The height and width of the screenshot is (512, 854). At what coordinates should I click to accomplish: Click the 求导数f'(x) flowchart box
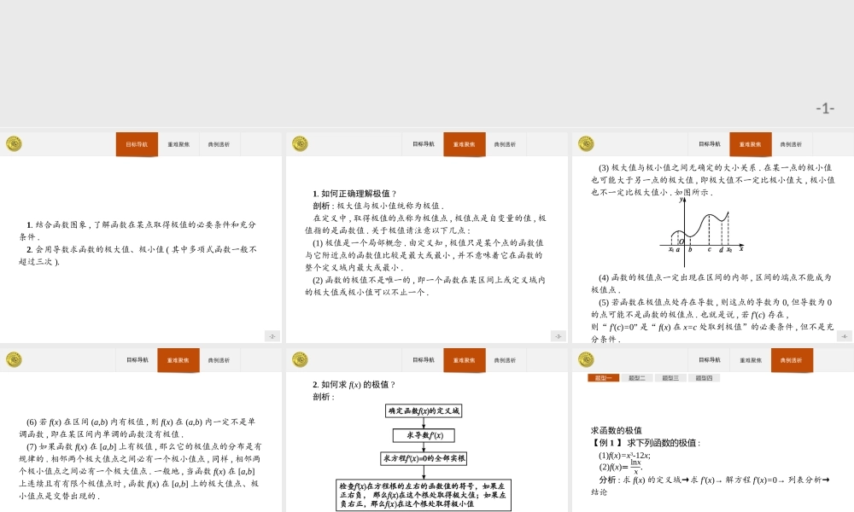point(424,435)
